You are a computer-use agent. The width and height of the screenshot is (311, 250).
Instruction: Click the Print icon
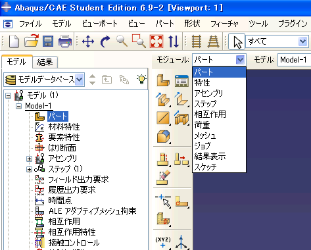tap(65, 41)
